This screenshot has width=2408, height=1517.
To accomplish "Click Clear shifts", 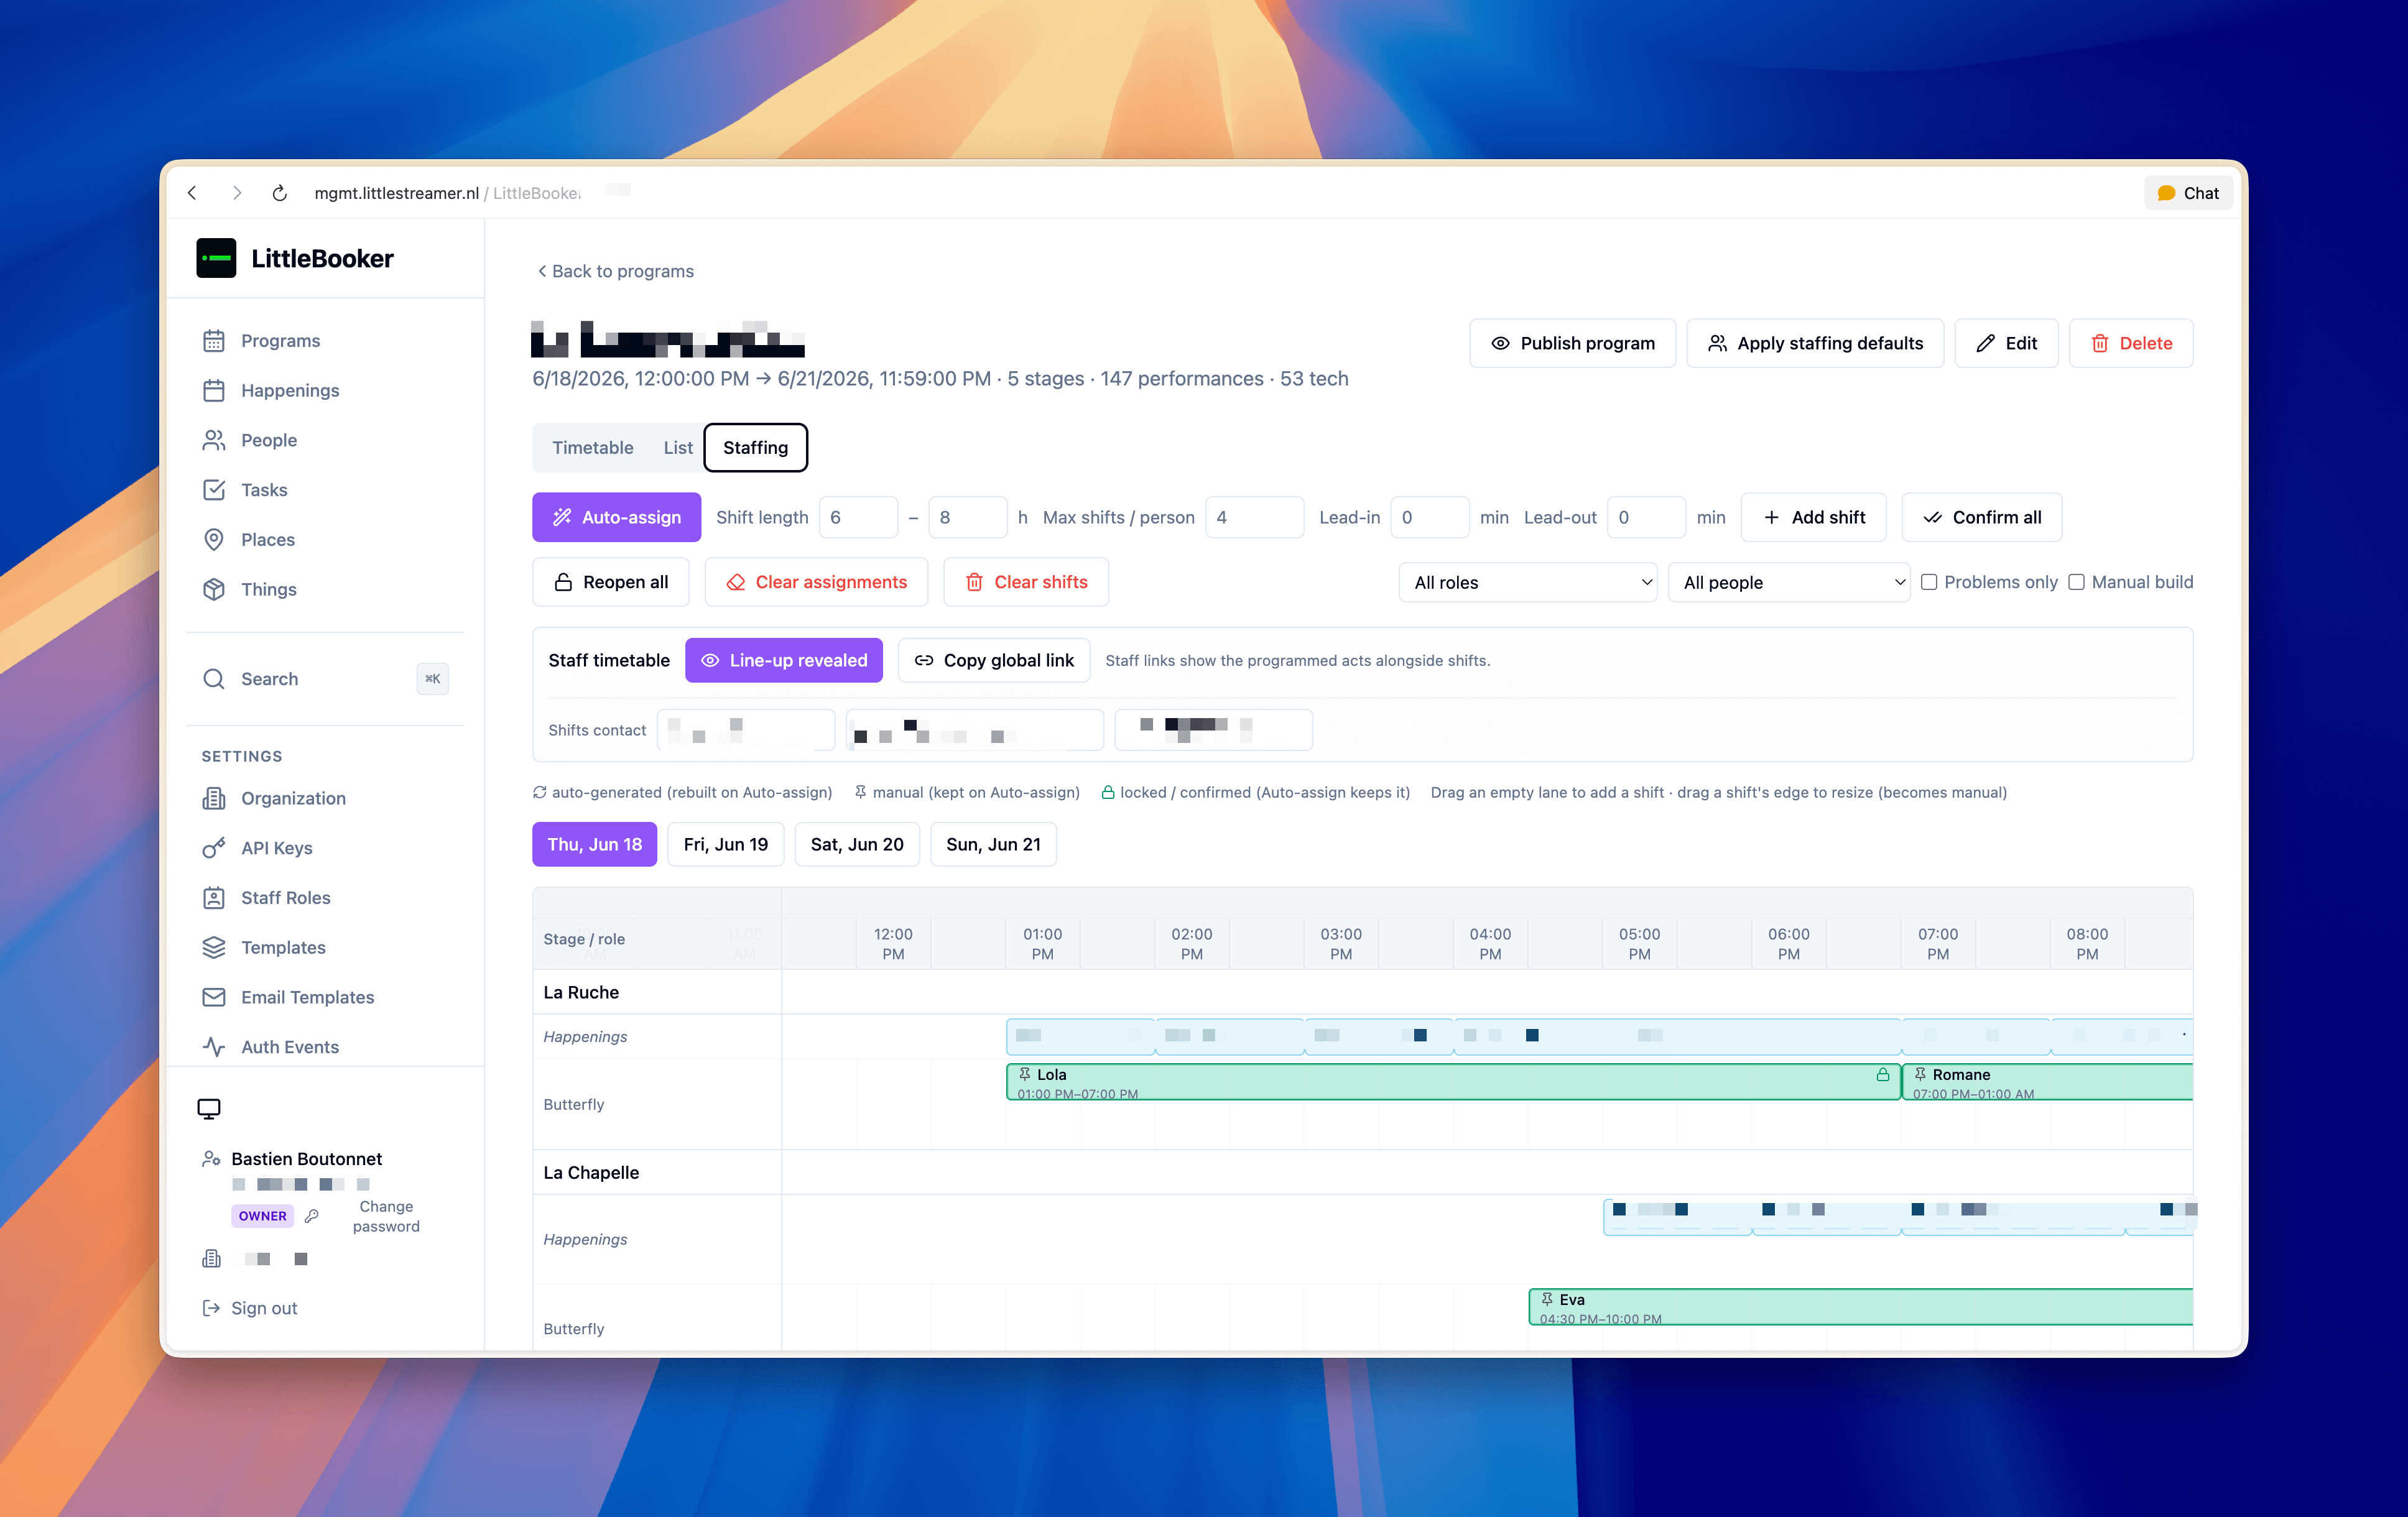I will point(1026,582).
